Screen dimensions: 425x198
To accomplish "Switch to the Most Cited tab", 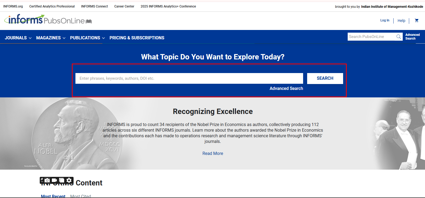I will coord(81,196).
